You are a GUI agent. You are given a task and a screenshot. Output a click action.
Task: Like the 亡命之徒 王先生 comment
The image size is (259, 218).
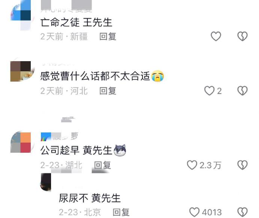click(x=216, y=36)
